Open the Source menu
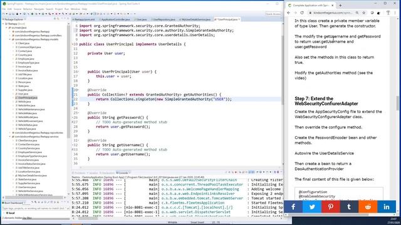 click(x=18, y=9)
